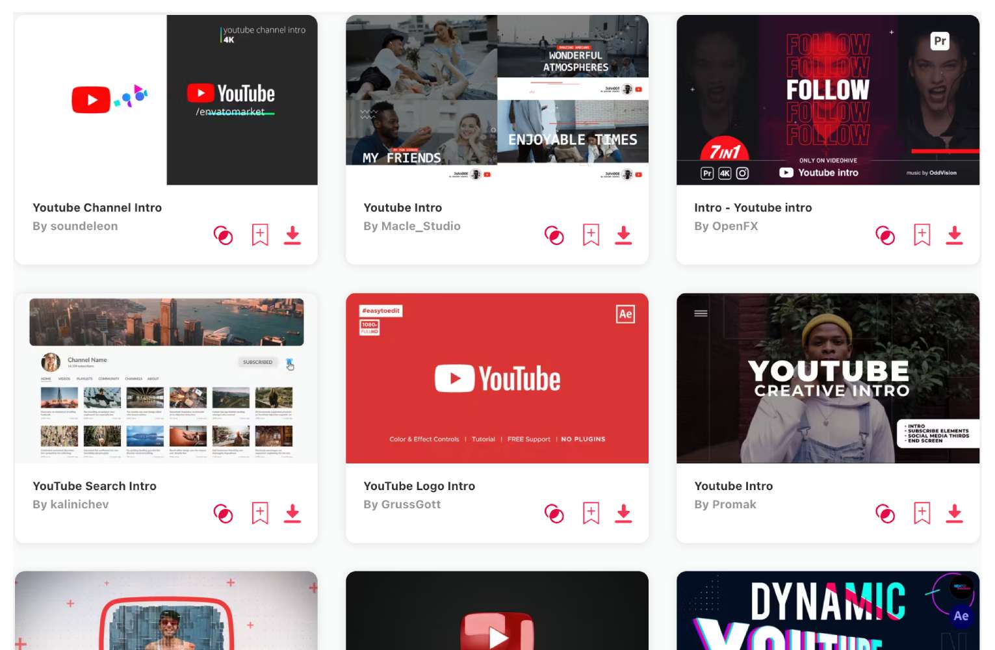Find similar items to YouTube Search Intro

click(x=223, y=513)
